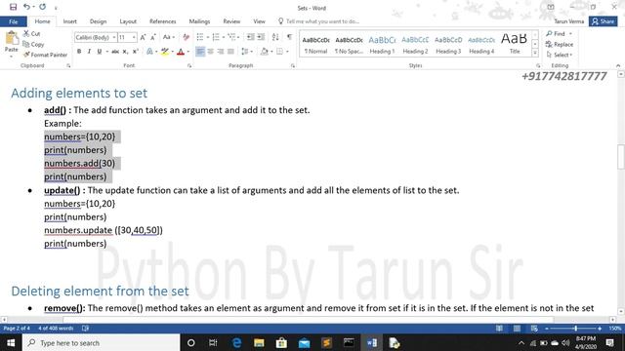
Task: Decrease paragraph indent
Action: tap(250, 37)
